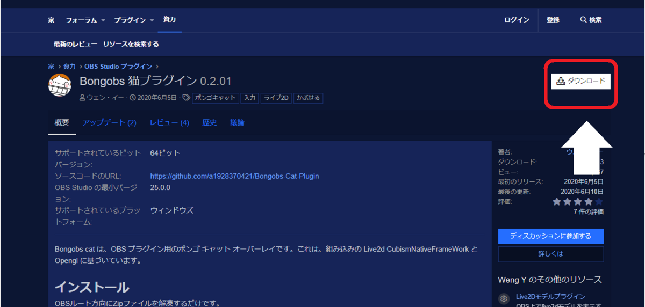Click the Live2Dモデルプラグイン resource icon

[x=504, y=299]
